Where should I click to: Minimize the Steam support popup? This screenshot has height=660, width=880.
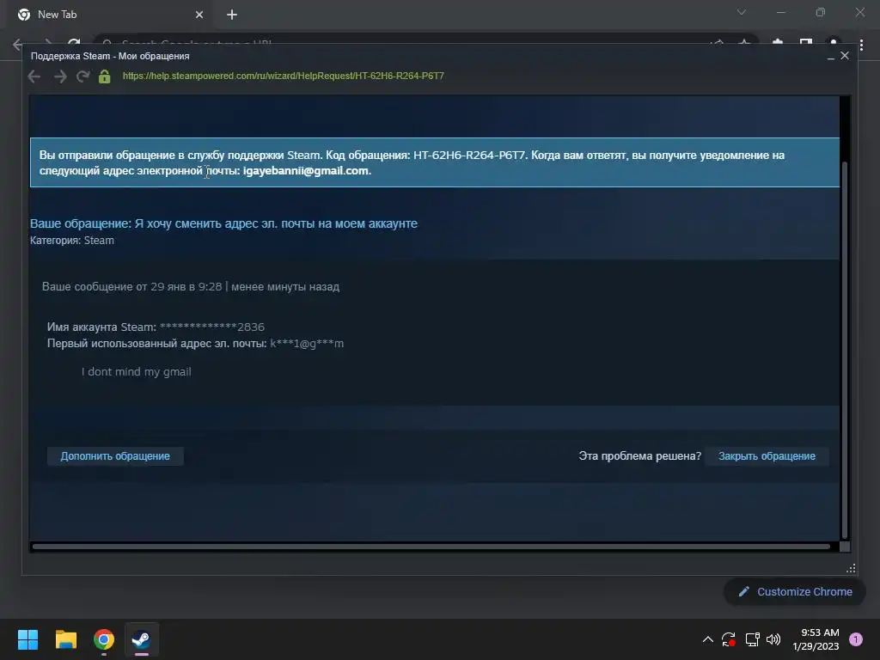click(831, 56)
